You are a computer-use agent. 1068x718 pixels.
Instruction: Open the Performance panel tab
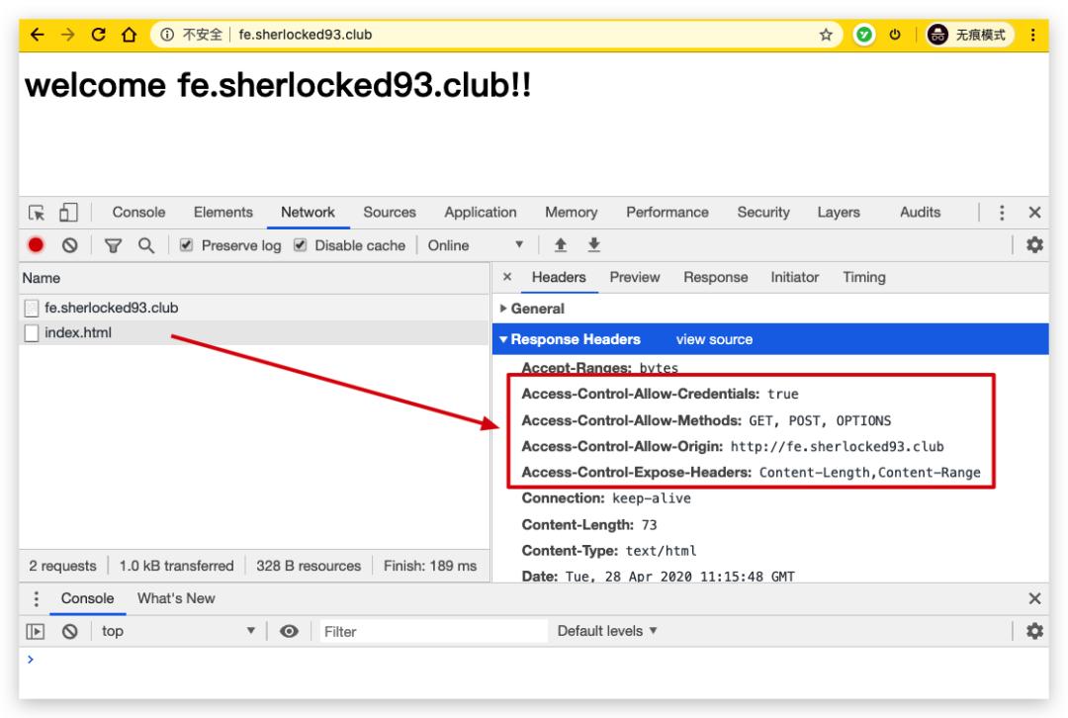(x=667, y=213)
